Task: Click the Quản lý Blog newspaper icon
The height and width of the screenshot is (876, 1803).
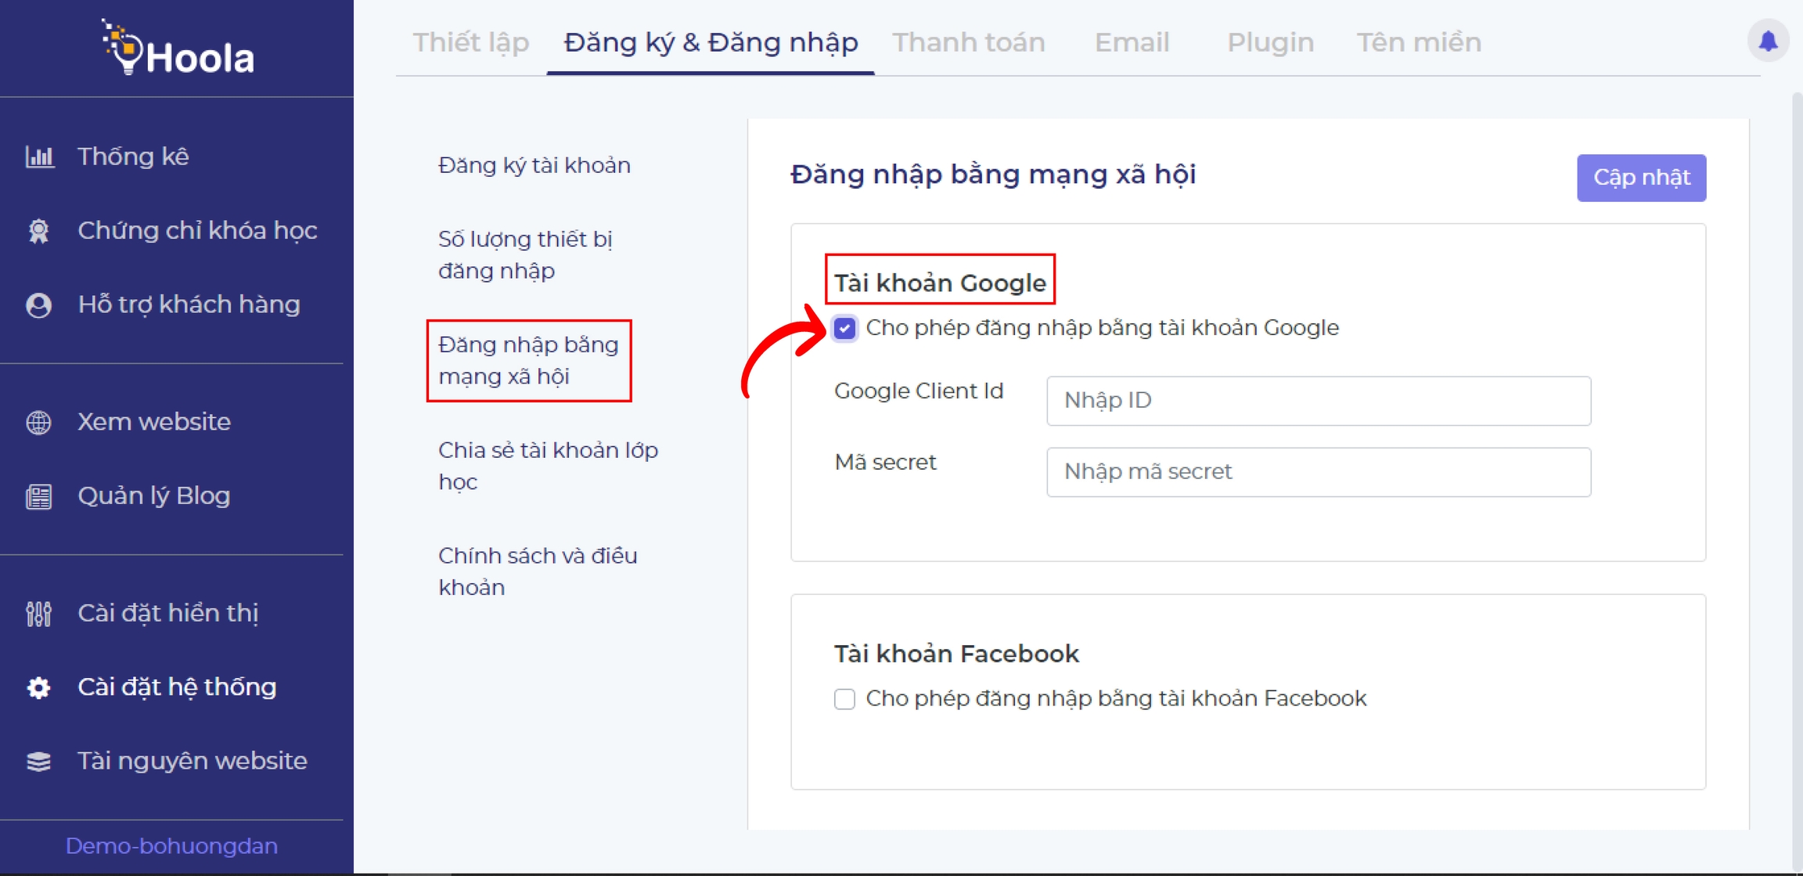Action: point(39,496)
